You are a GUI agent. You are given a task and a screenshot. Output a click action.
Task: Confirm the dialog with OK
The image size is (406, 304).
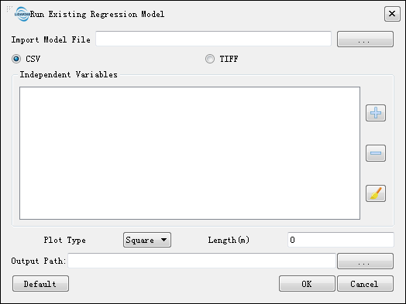coord(307,284)
